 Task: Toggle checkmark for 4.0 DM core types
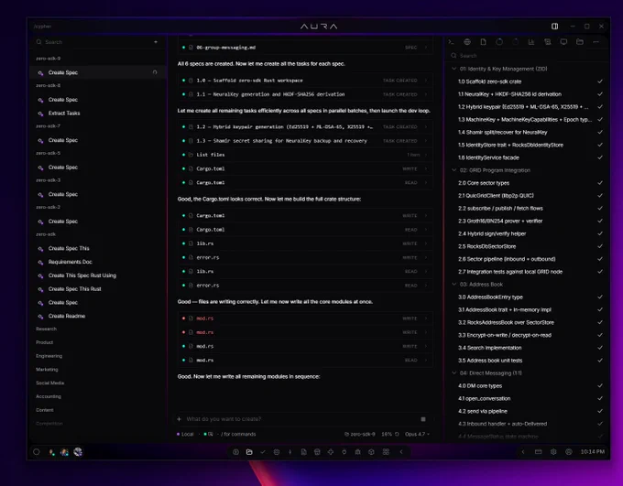[x=600, y=385]
